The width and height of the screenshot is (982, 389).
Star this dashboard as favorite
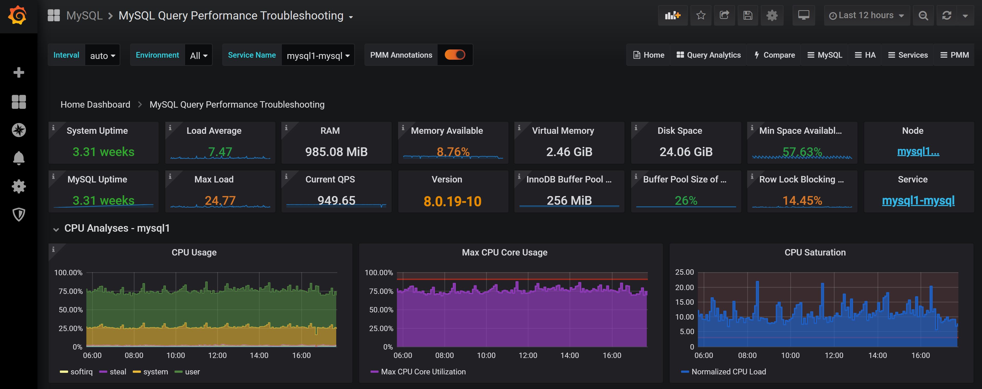(701, 15)
